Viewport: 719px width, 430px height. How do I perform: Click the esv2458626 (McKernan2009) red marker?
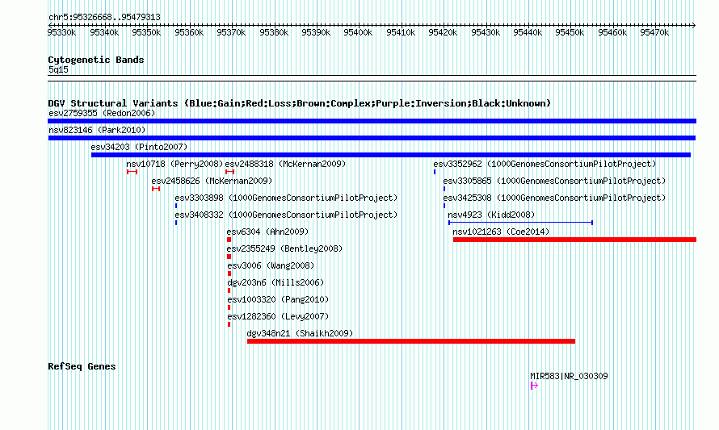pyautogui.click(x=156, y=189)
